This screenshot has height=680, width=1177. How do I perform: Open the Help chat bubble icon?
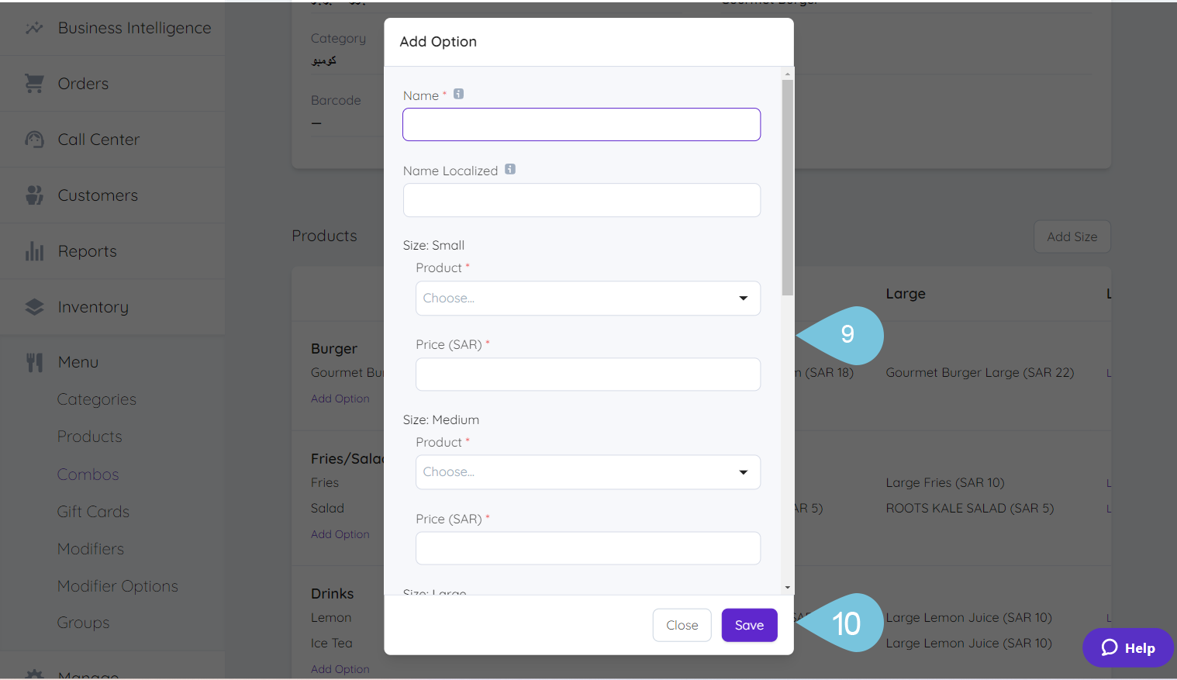[1108, 647]
